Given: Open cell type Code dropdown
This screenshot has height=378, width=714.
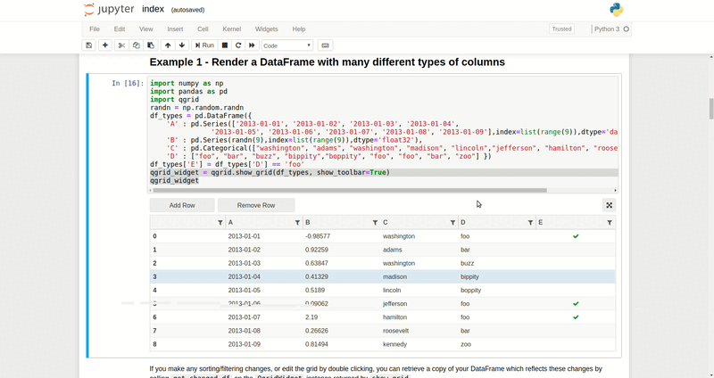Looking at the screenshot, I should click(x=286, y=45).
